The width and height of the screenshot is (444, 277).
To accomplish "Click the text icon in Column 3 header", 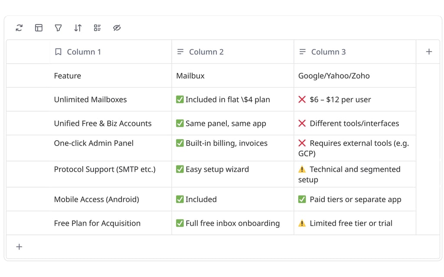I will [302, 52].
